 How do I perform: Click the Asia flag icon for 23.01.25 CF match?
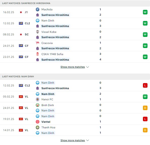[x=21, y=57]
